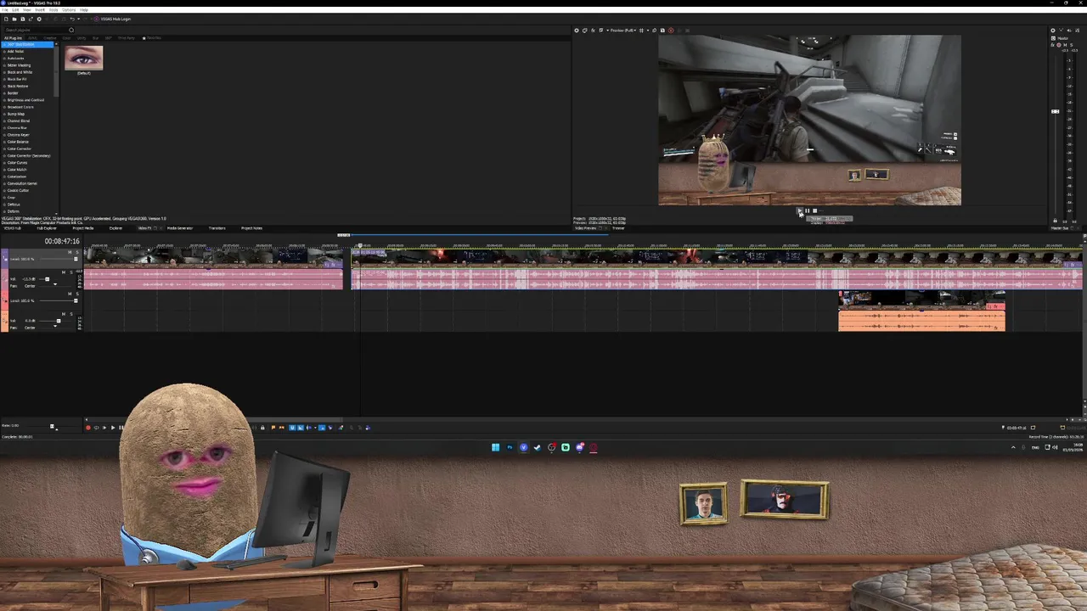Mute the first audio track
The image size is (1087, 611).
[63, 272]
